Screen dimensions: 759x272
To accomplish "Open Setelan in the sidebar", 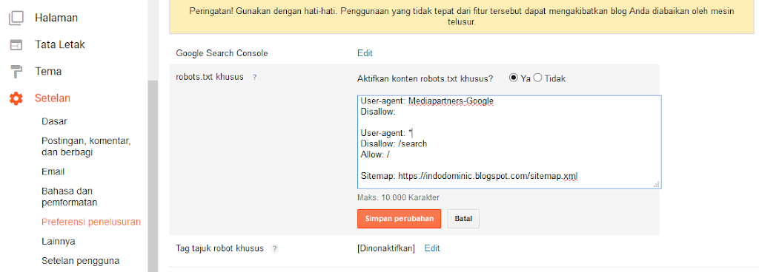I will click(53, 98).
